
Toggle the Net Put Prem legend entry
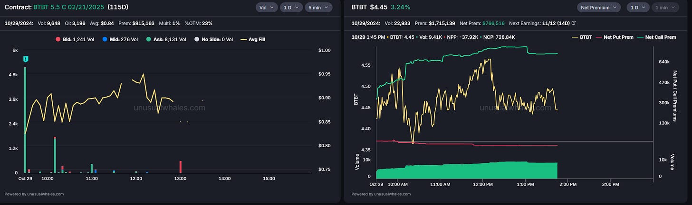[x=615, y=37]
